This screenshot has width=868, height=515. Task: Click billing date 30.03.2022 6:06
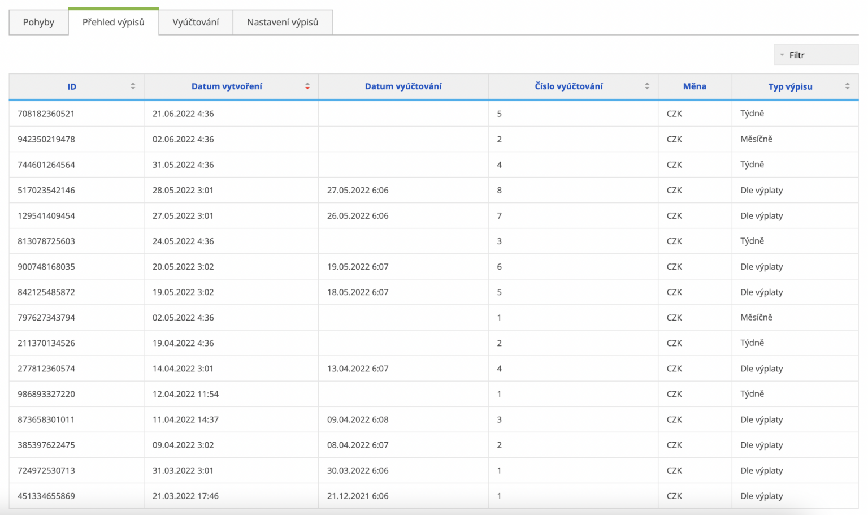coord(358,470)
